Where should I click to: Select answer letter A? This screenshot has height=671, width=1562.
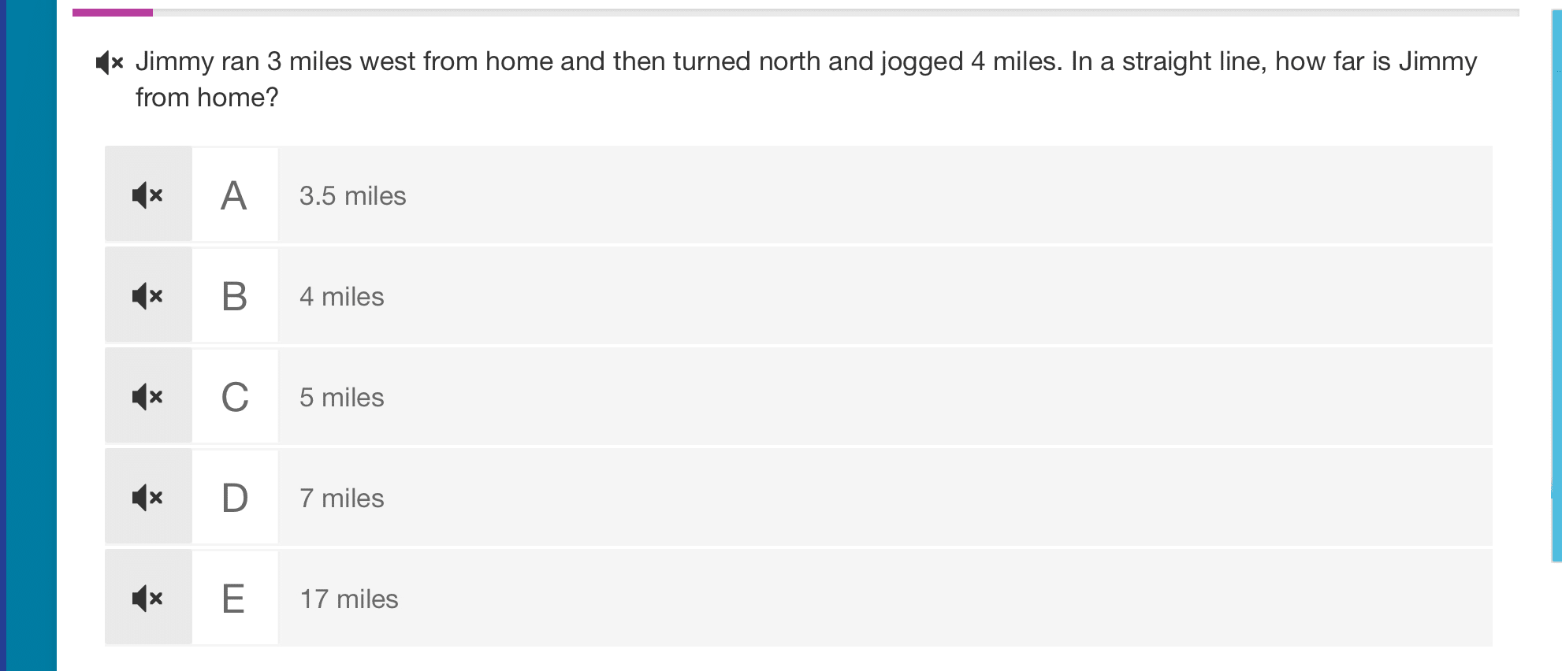tap(235, 195)
